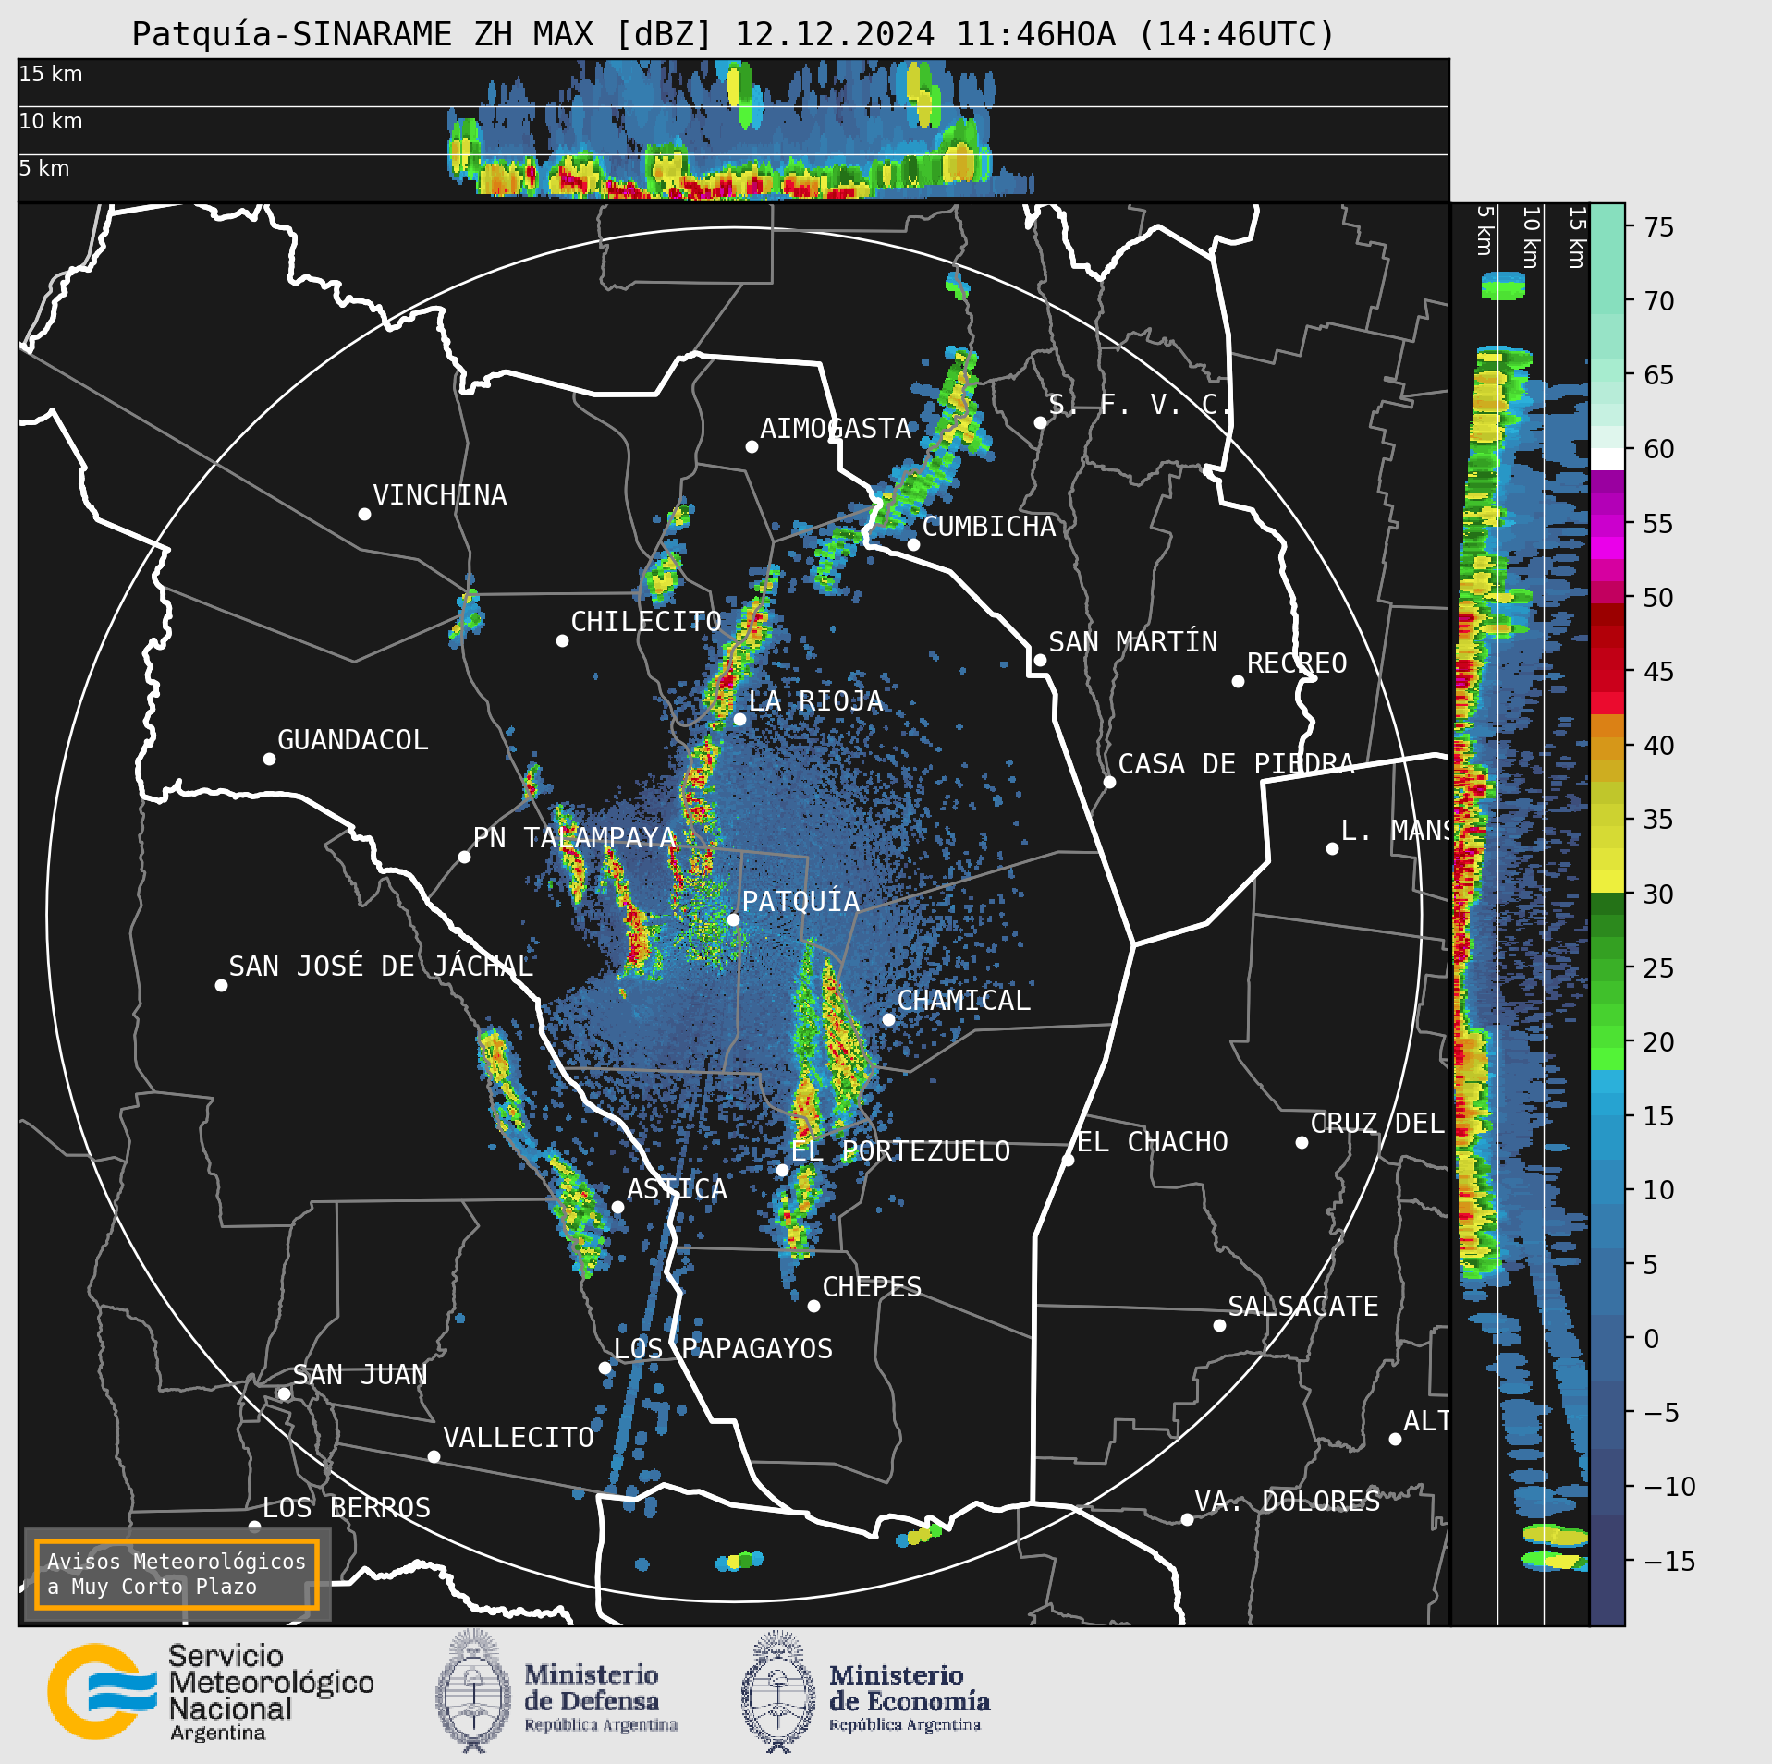The width and height of the screenshot is (1772, 1764).
Task: Click the Ministerio de Defensa emblem
Action: click(473, 1691)
